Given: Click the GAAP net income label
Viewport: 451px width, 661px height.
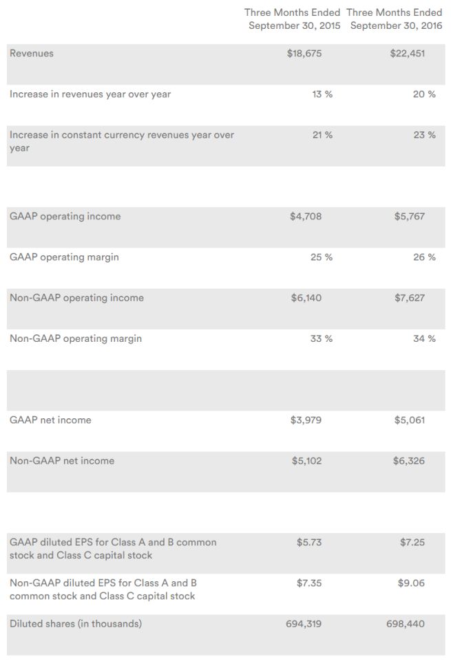Looking at the screenshot, I should pos(50,420).
